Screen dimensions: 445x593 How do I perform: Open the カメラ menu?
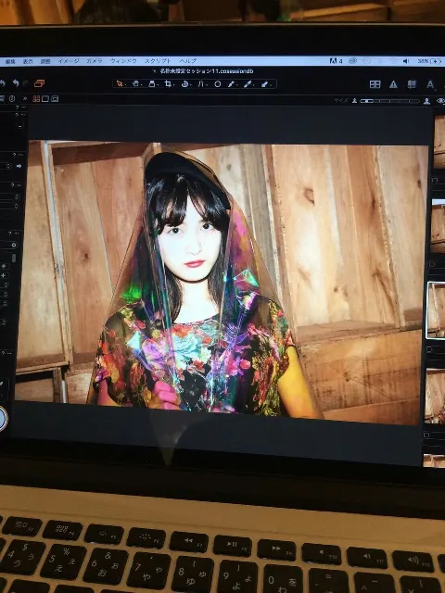95,61
